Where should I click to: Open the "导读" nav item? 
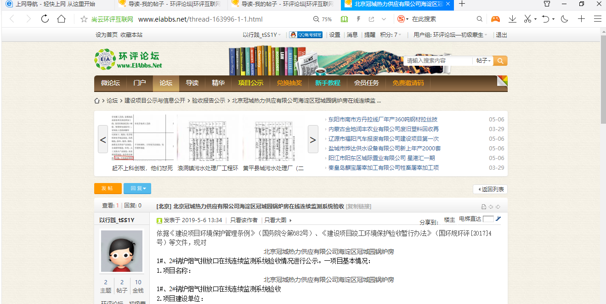point(192,83)
